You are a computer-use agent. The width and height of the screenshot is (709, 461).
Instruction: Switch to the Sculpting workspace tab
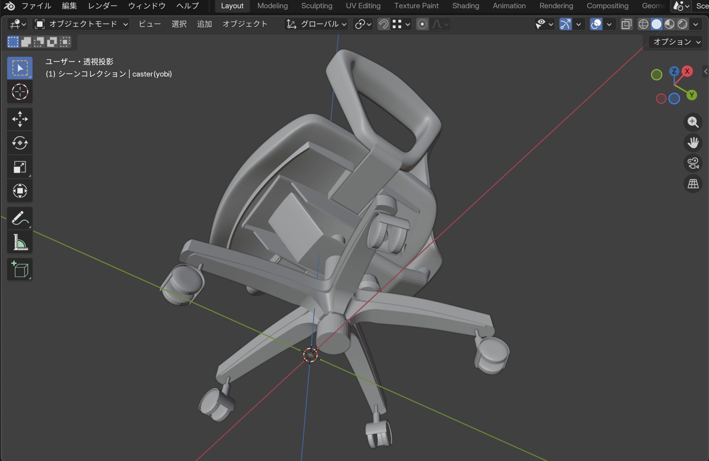point(316,6)
